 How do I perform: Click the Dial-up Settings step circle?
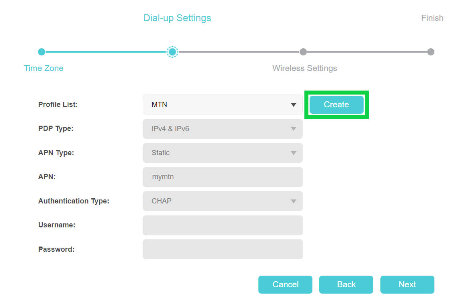click(x=172, y=52)
